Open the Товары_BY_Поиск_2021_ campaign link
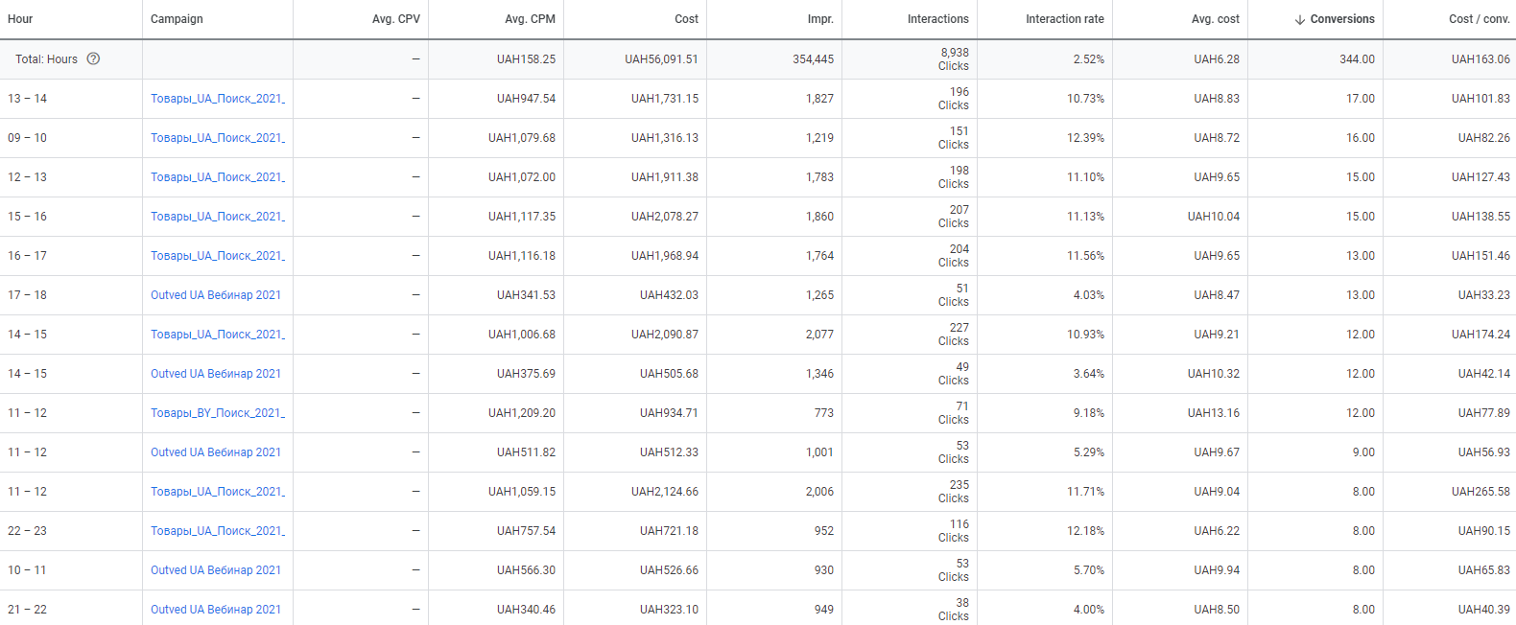Image resolution: width=1516 pixels, height=625 pixels. click(218, 413)
